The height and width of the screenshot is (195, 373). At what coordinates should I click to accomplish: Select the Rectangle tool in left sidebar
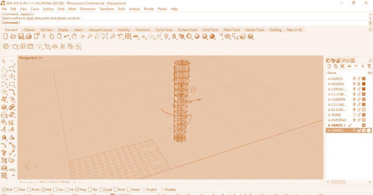(x=12, y=84)
